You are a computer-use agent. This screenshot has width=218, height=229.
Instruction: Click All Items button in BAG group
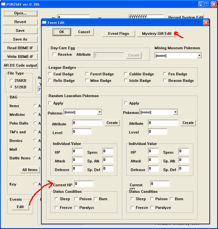point(30,170)
